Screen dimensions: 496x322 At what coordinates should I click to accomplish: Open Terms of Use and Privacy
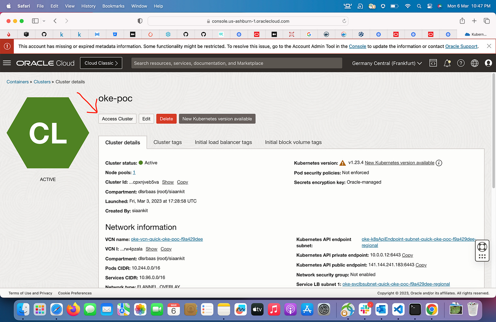tap(30, 293)
